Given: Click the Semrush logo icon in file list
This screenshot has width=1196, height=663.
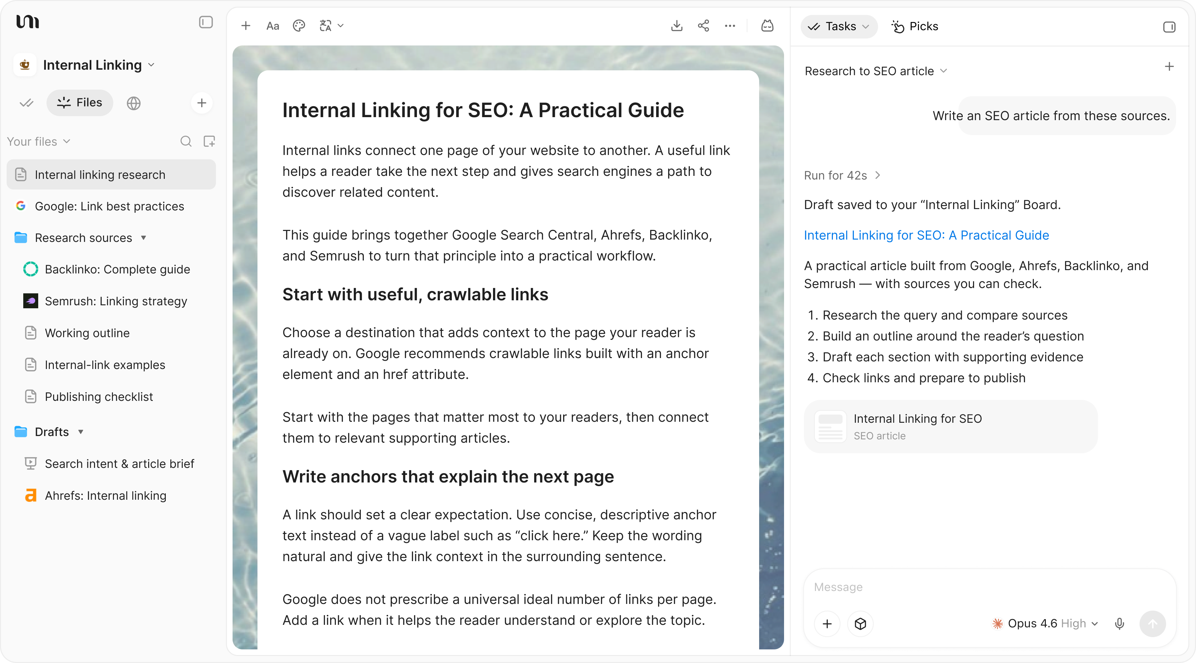Looking at the screenshot, I should point(31,301).
